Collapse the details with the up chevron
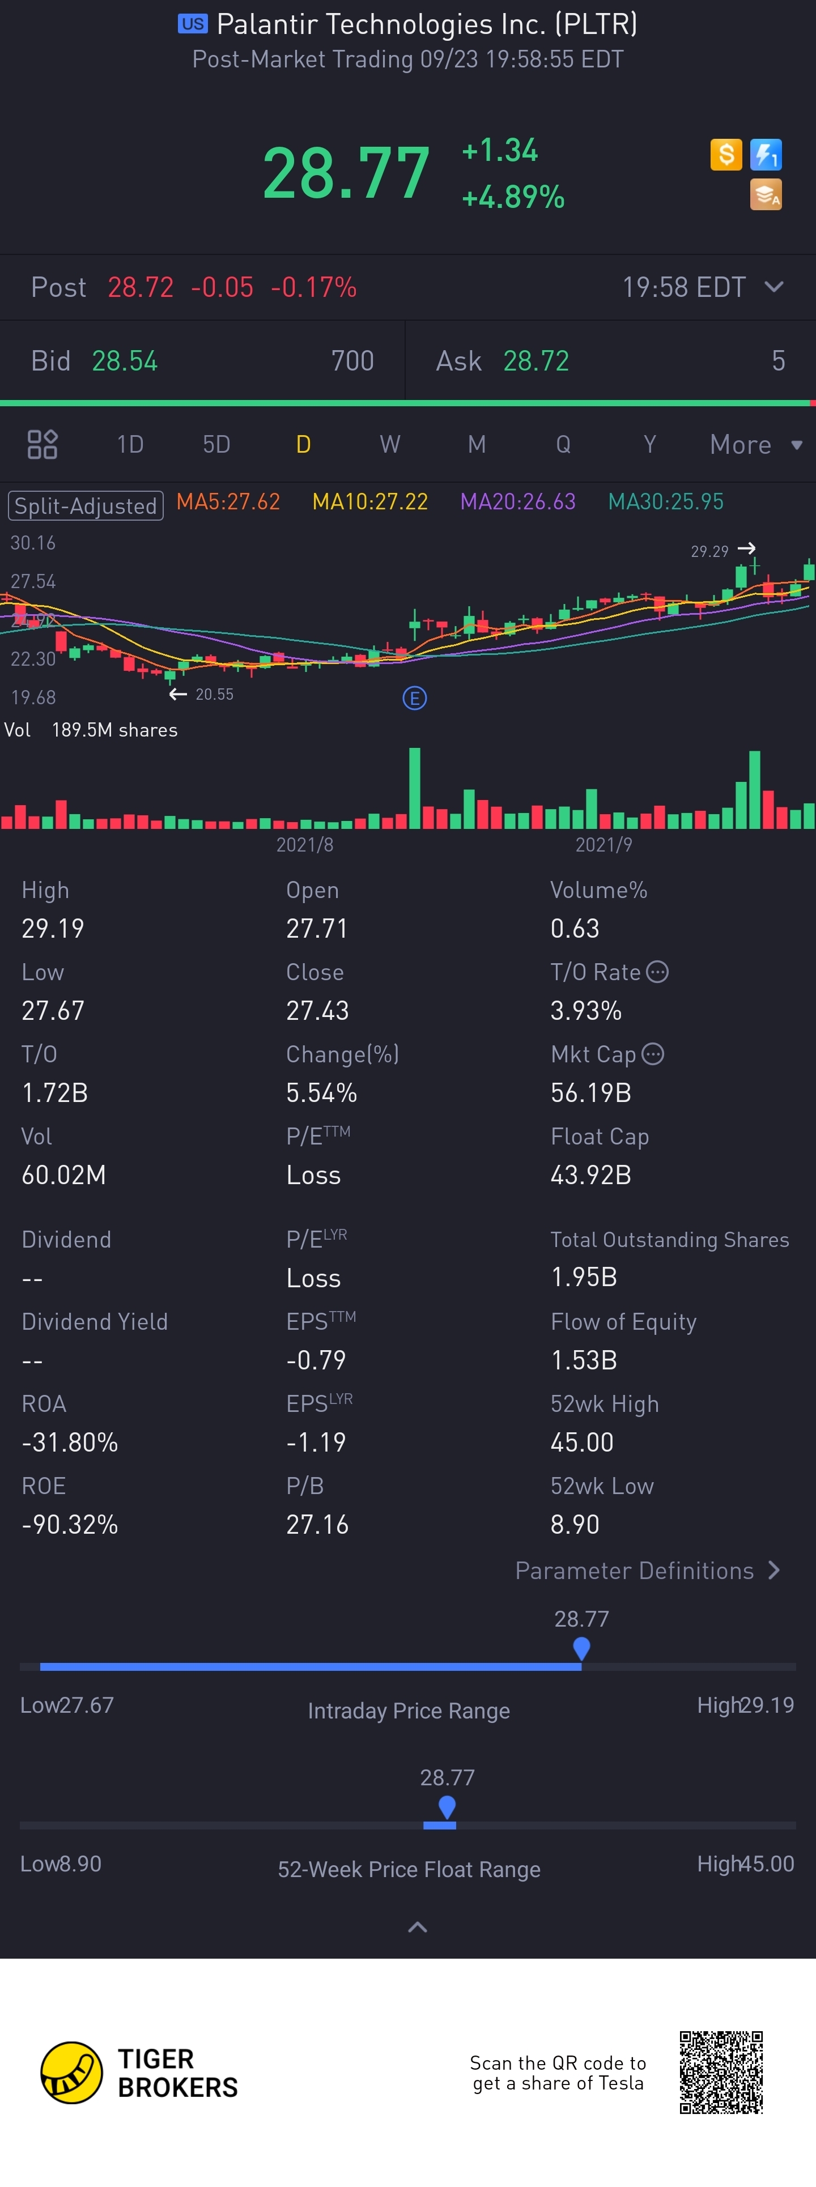816x2187 pixels. click(417, 1927)
